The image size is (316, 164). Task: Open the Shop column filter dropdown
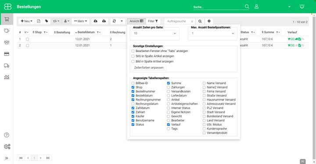pos(46,32)
